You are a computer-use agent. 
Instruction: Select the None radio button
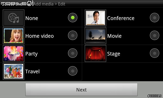pos(73,18)
